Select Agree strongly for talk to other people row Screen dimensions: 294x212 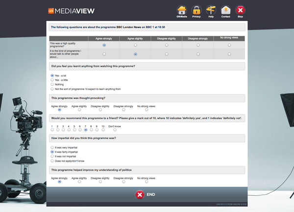104,54
